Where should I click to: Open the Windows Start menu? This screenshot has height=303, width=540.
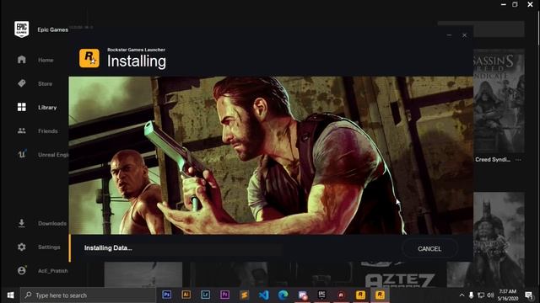click(10, 295)
